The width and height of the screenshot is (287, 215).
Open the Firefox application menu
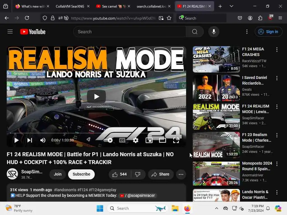coord(280,18)
